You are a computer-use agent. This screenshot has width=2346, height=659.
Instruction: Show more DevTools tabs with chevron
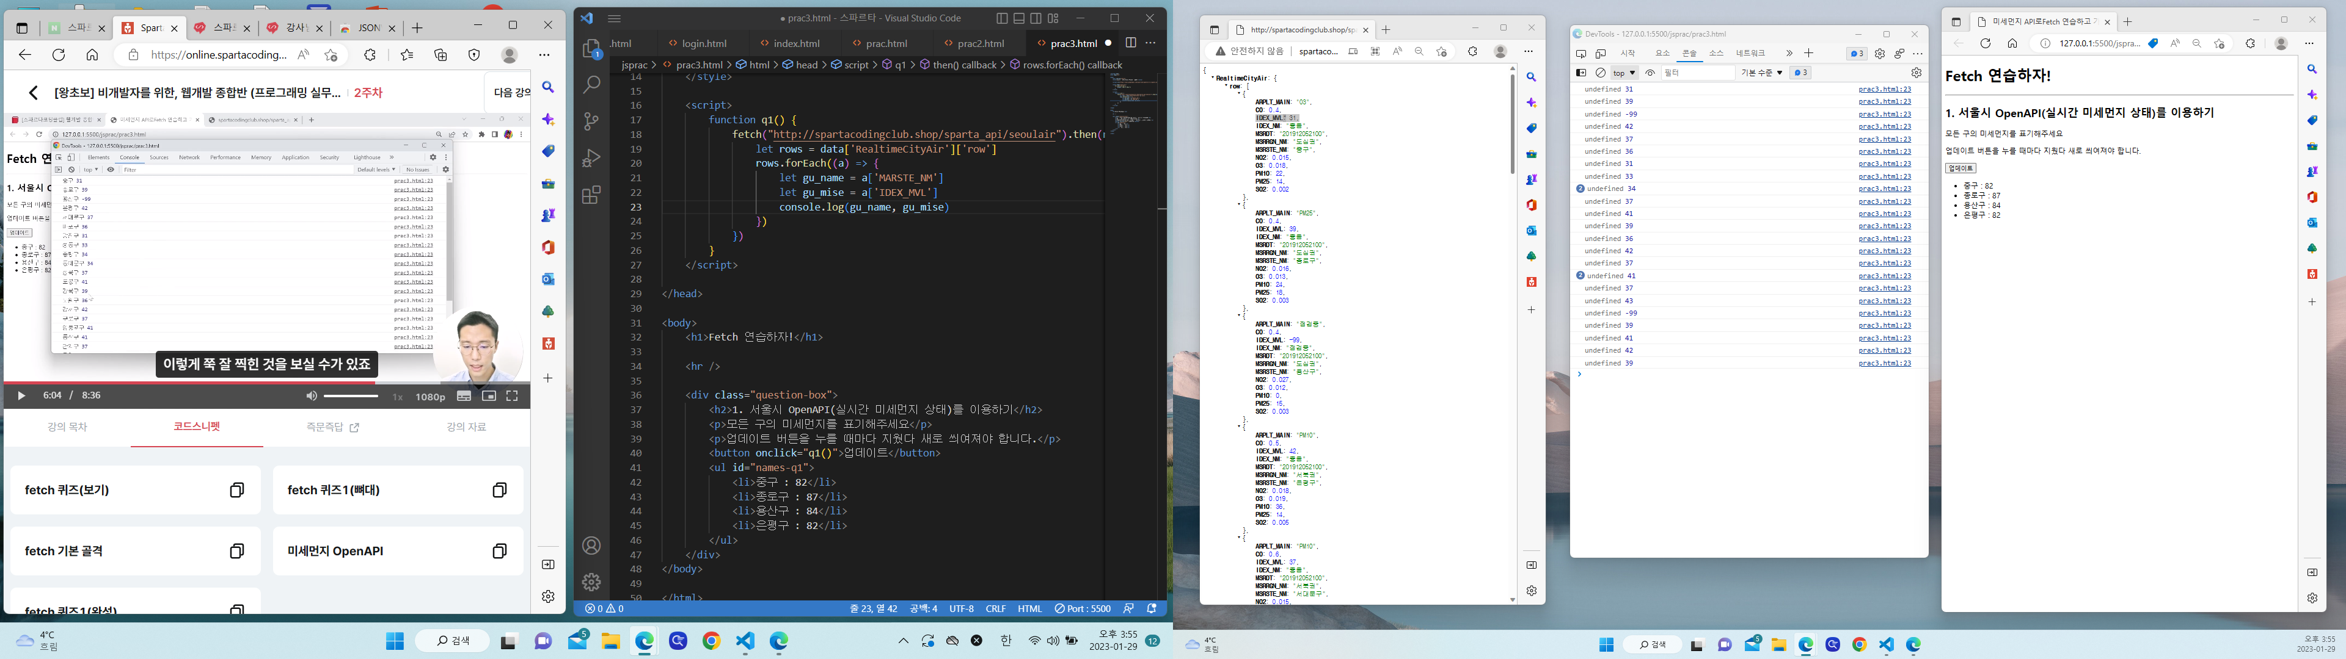click(x=1789, y=54)
